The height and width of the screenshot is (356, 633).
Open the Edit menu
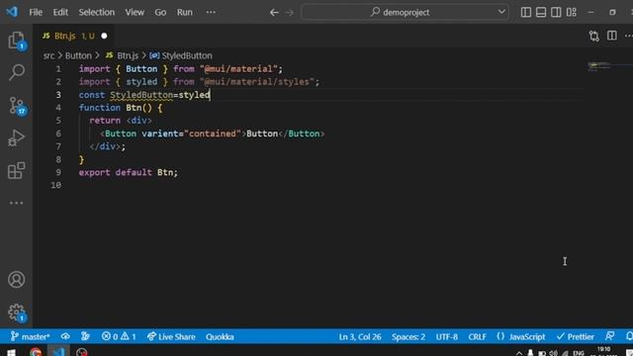(60, 12)
